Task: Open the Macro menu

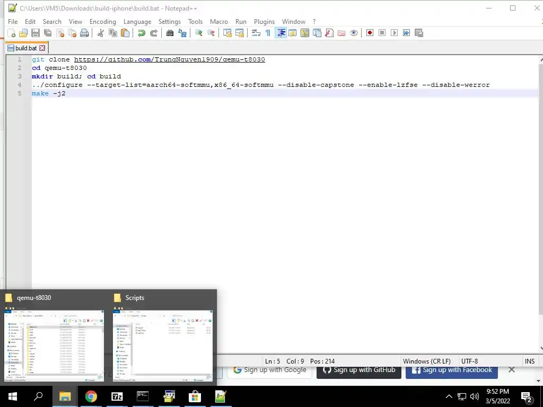Action: pyautogui.click(x=219, y=21)
